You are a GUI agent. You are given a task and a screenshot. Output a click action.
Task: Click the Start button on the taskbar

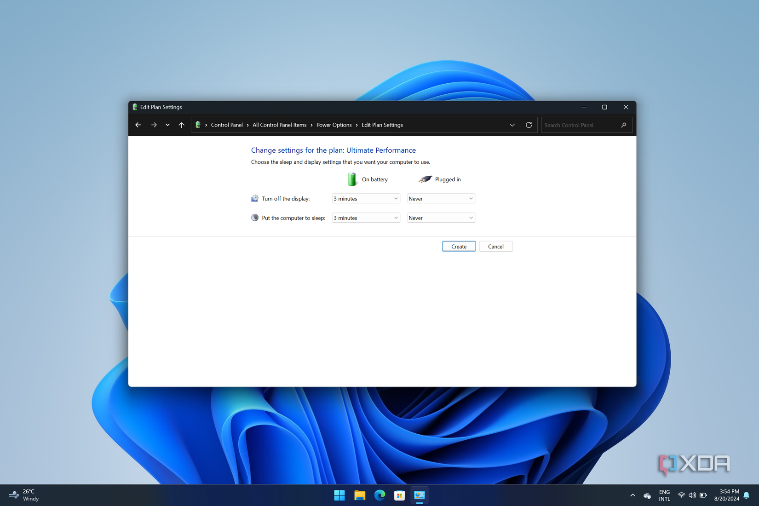339,495
